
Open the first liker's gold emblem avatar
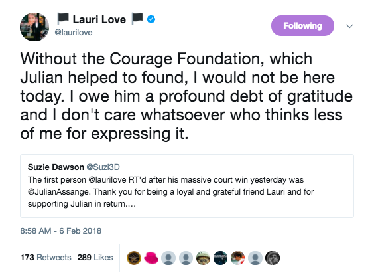coord(134,258)
